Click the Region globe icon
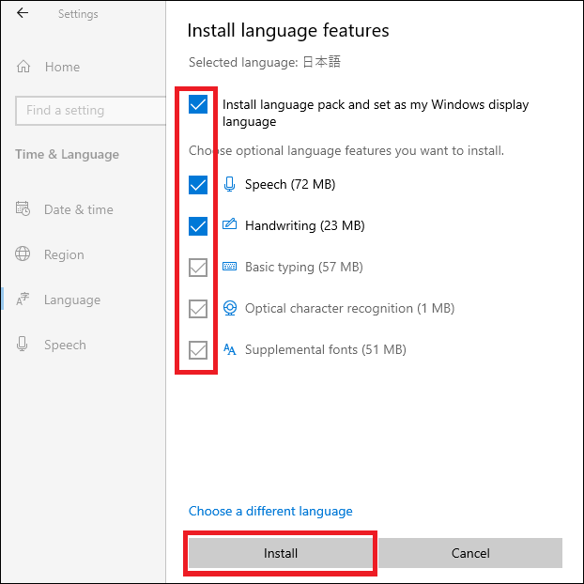 tap(23, 254)
